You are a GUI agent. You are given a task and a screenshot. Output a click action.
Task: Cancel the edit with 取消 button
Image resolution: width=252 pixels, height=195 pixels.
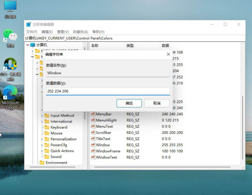point(157,103)
